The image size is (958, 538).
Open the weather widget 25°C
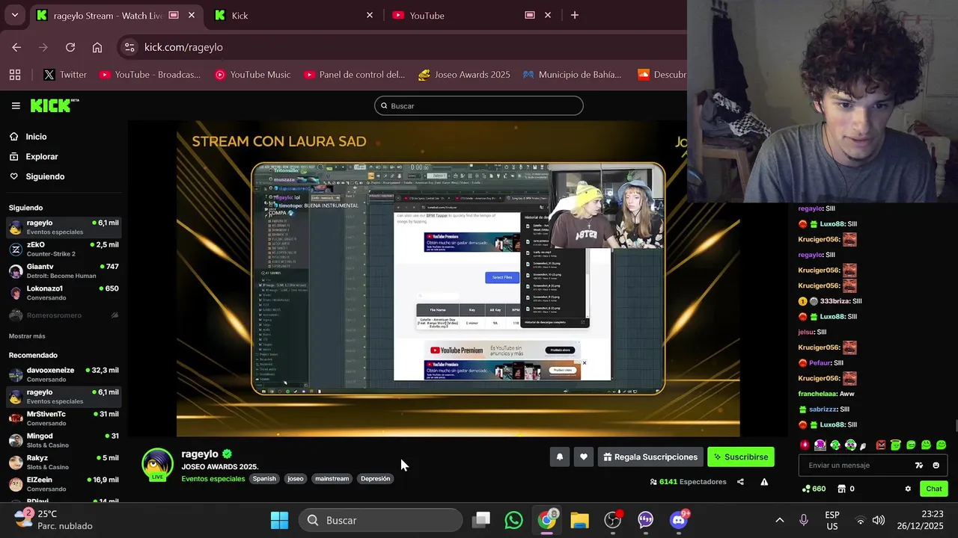click(54, 520)
